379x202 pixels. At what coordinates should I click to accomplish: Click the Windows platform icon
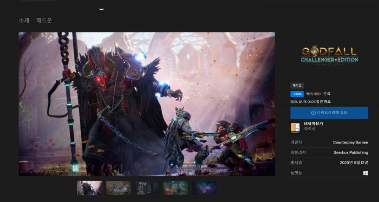click(x=366, y=173)
